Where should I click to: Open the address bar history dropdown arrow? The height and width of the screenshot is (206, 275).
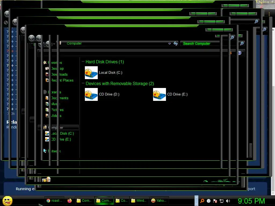point(169,44)
